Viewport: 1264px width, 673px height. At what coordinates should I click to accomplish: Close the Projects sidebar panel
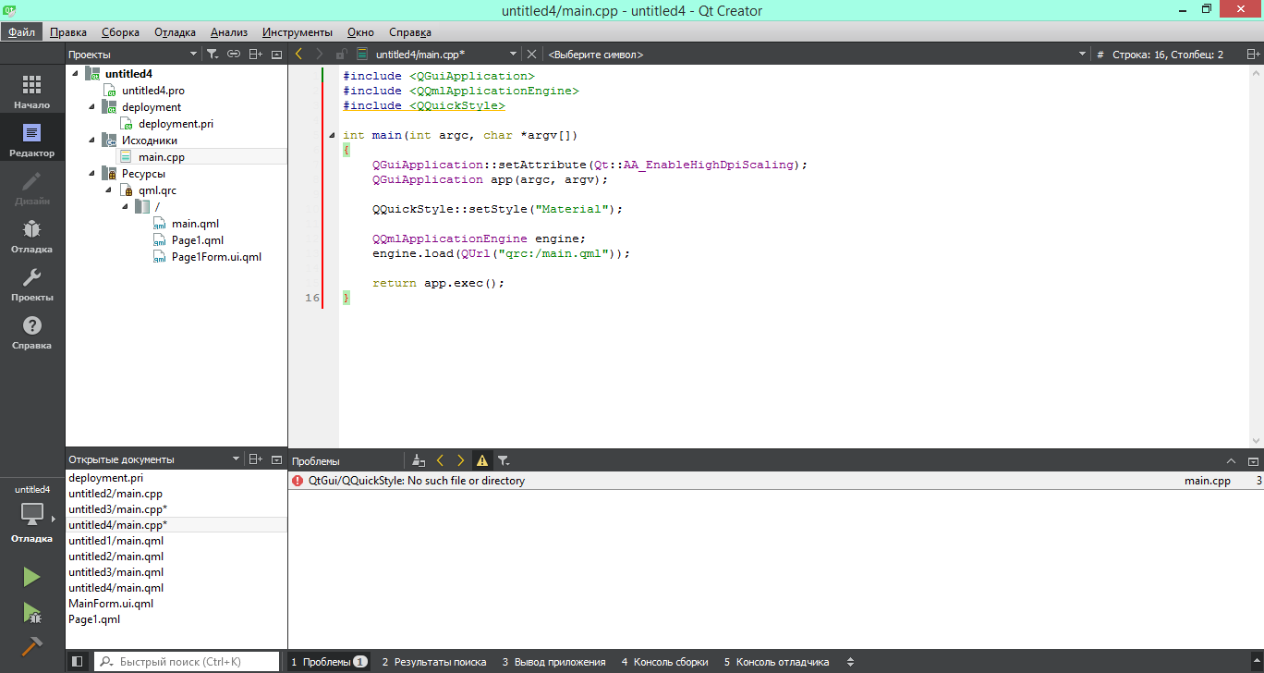coord(276,55)
